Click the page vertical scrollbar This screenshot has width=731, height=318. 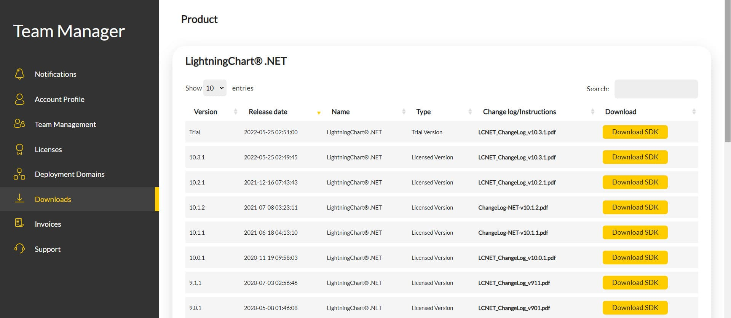(728, 76)
